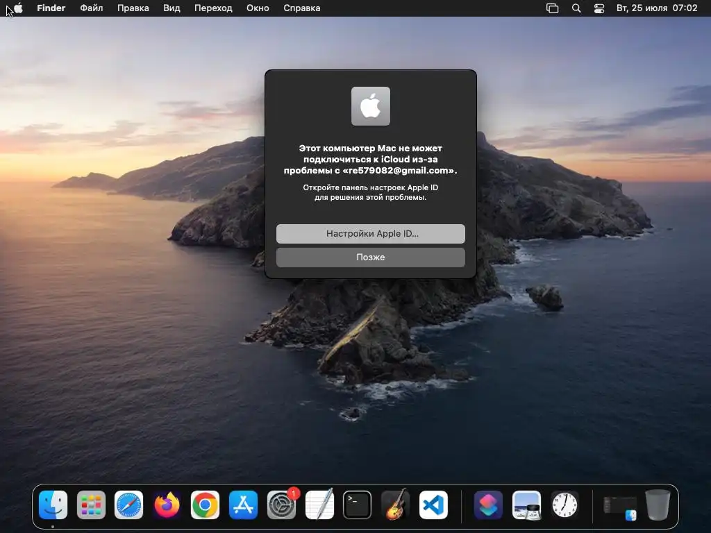This screenshot has height=533, width=711.
Task: Click the iCloud connection error heading text
Action: (371, 159)
